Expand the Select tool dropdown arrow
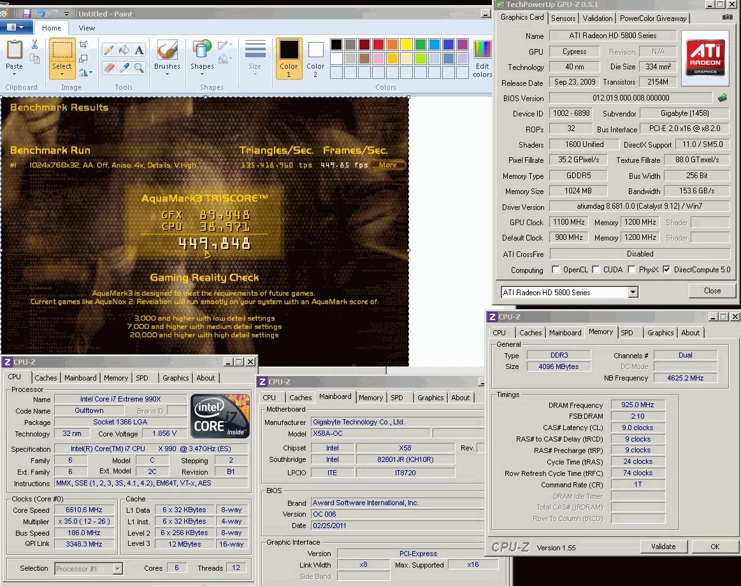 pyautogui.click(x=62, y=74)
